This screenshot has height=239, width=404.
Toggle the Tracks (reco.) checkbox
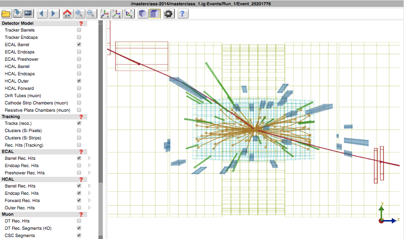79,123
